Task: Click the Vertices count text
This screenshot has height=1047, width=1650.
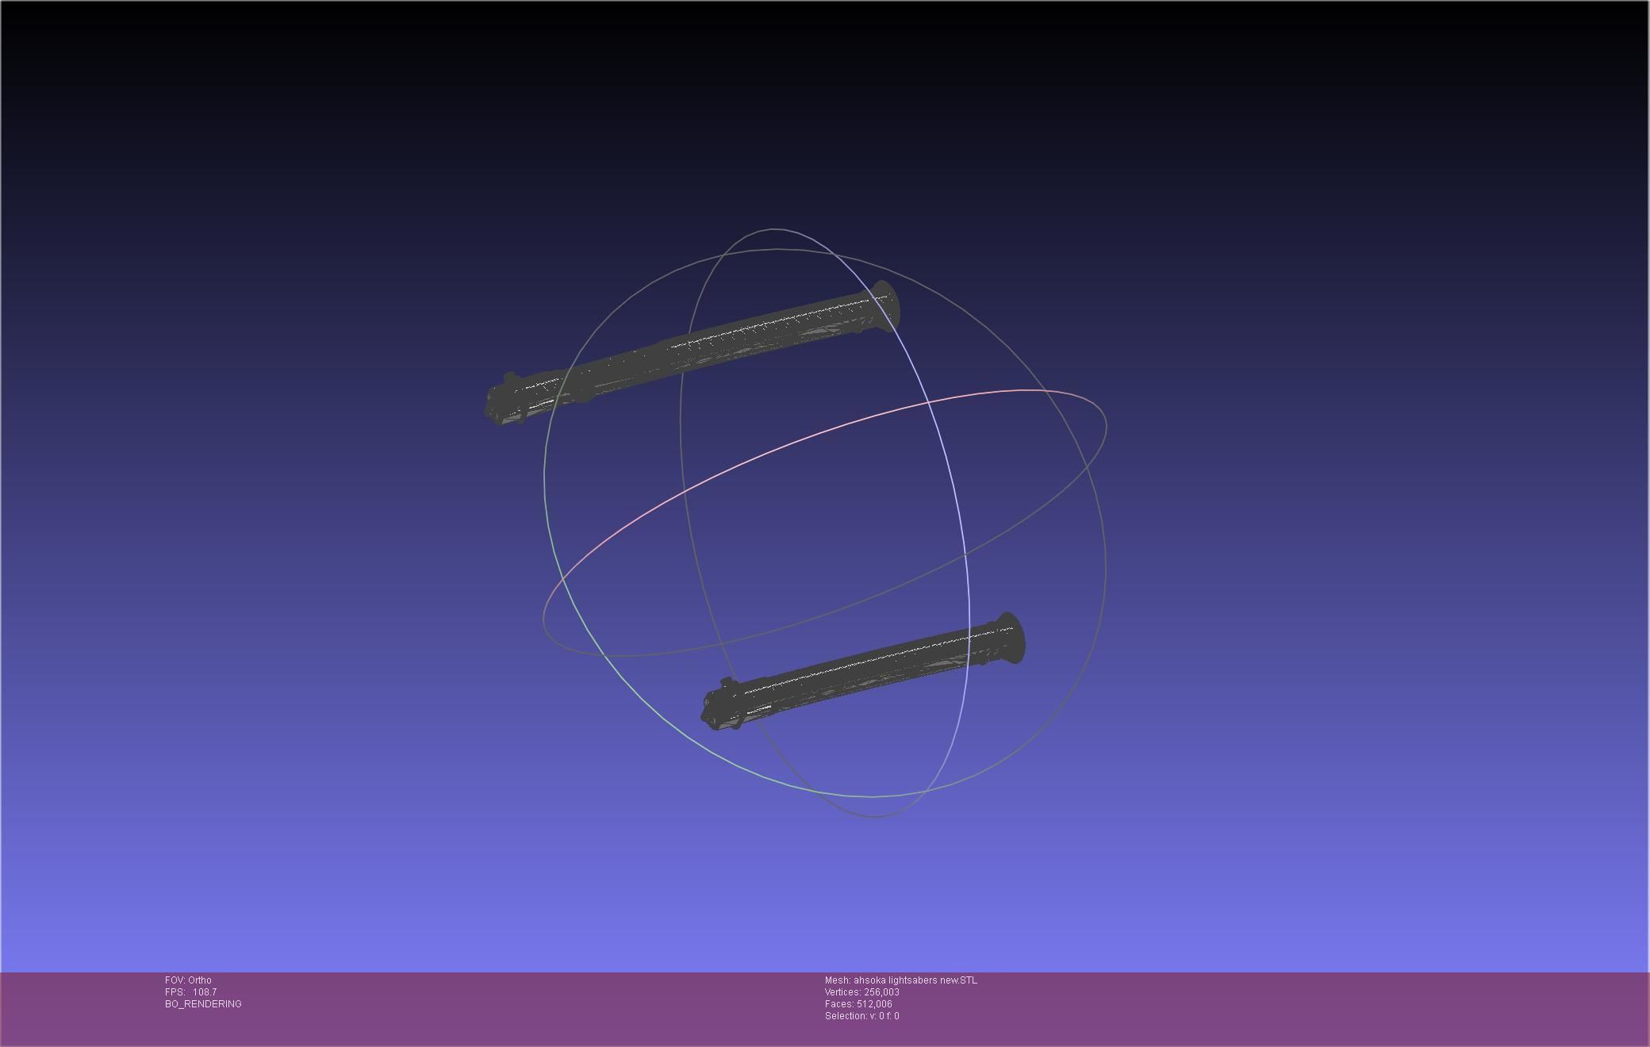Action: [861, 992]
